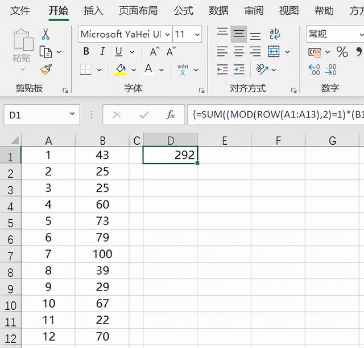Image resolution: width=364 pixels, height=348 pixels.
Task: Click the wén phonetic guide icon
Action: [x=183, y=69]
